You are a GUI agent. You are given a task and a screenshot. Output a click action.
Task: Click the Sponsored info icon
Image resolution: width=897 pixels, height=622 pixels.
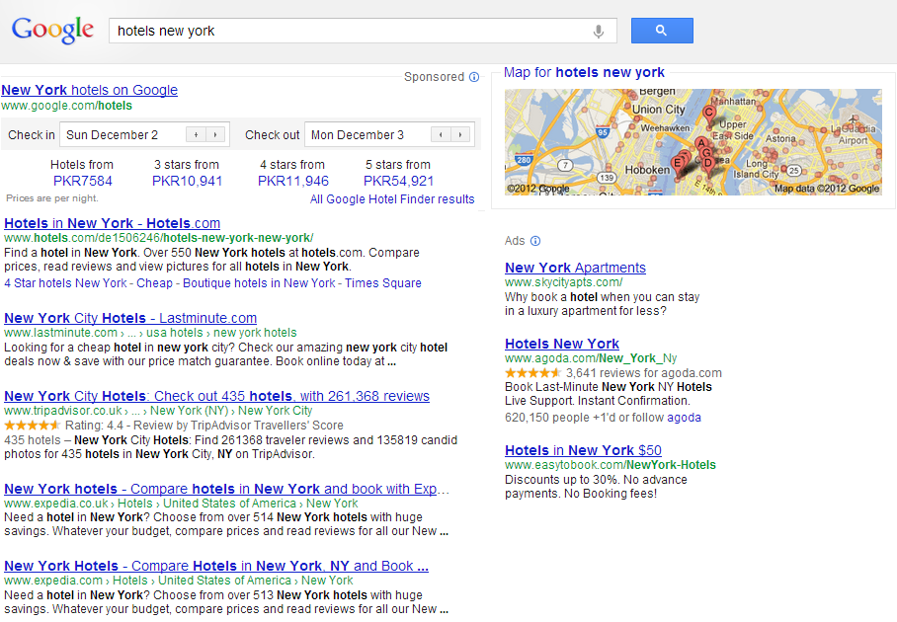pyautogui.click(x=474, y=77)
